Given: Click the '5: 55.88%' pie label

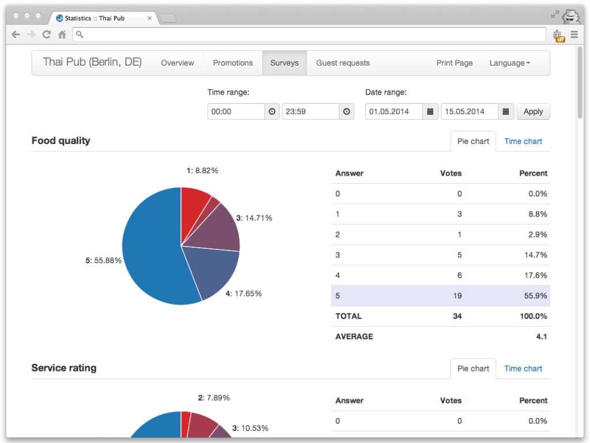Looking at the screenshot, I should (104, 260).
